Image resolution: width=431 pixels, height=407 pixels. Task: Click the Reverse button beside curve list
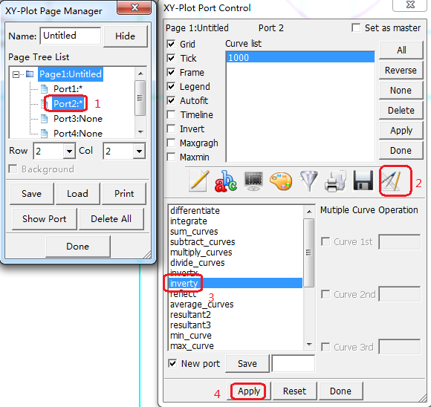(x=401, y=71)
